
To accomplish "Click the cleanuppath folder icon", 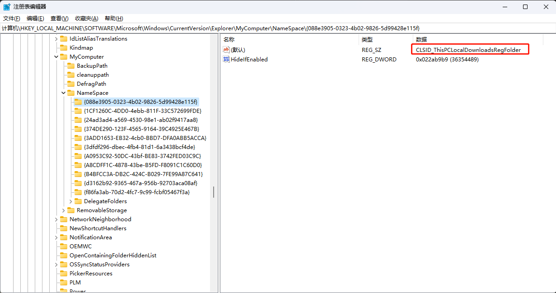I will [x=71, y=75].
